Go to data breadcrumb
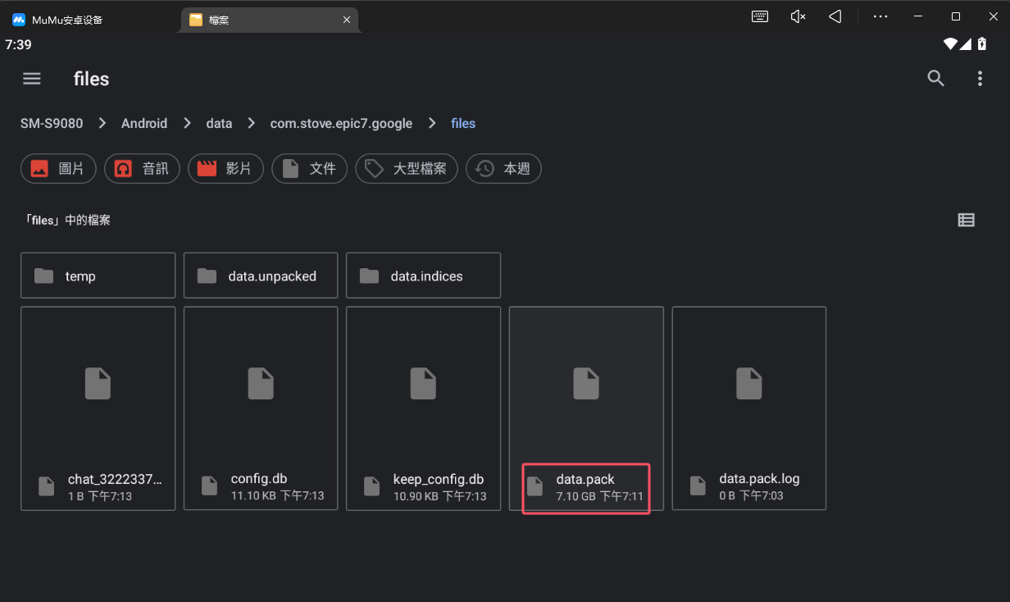Screen dimensions: 1010x602 click(219, 123)
